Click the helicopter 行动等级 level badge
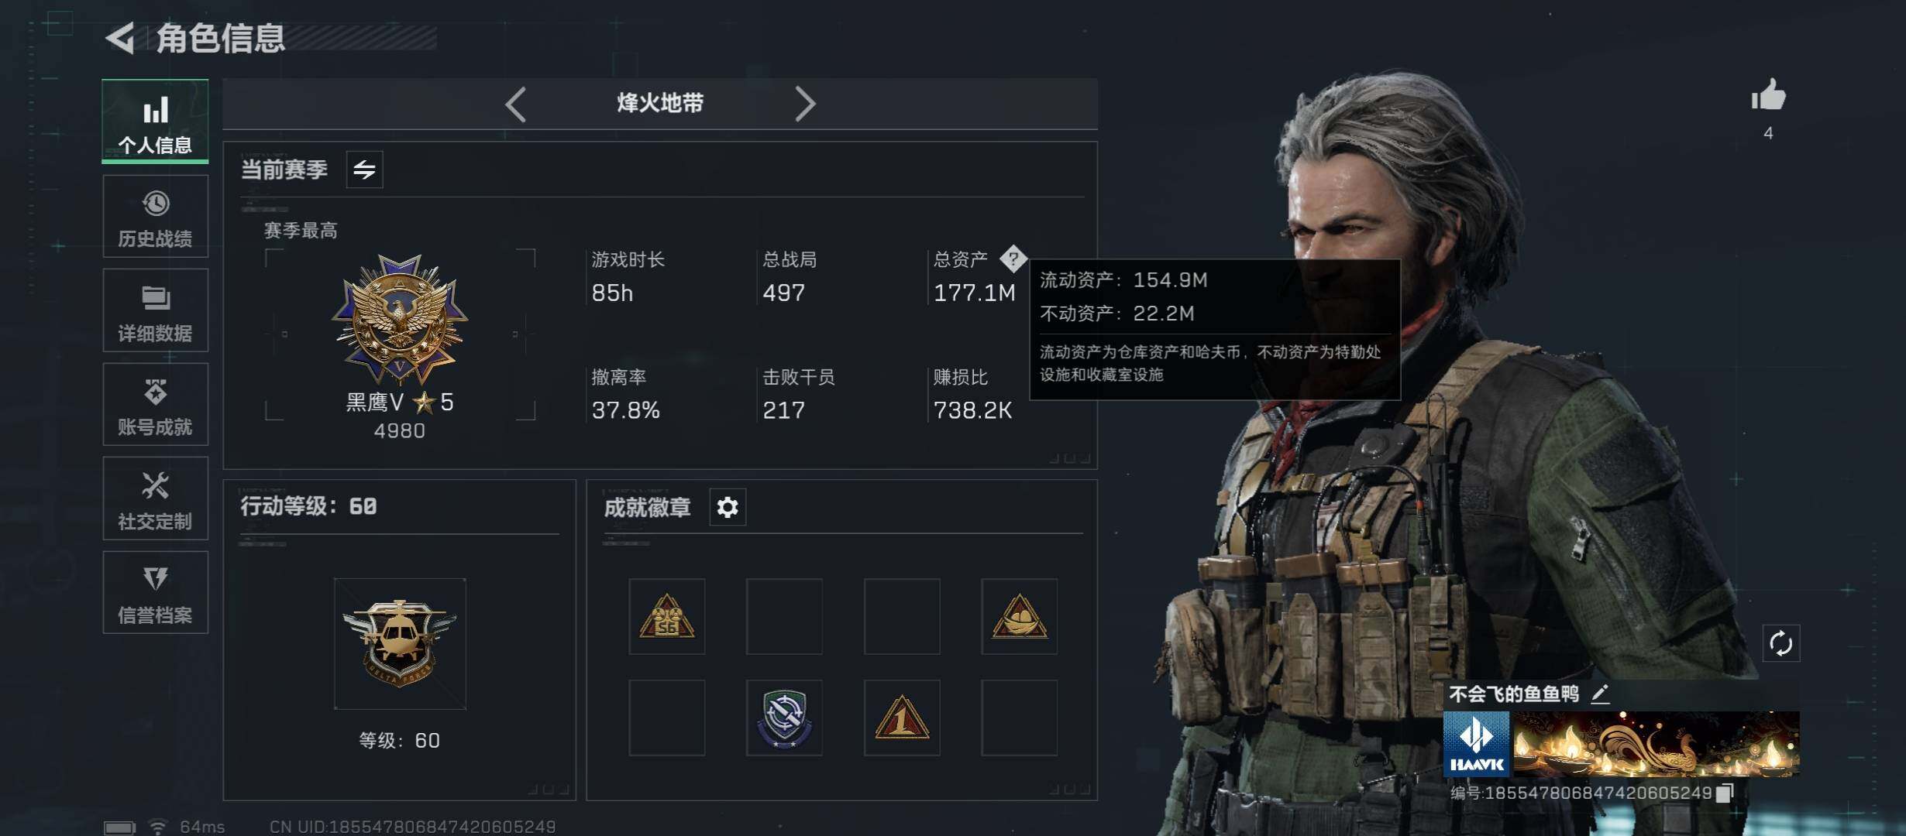 [400, 643]
